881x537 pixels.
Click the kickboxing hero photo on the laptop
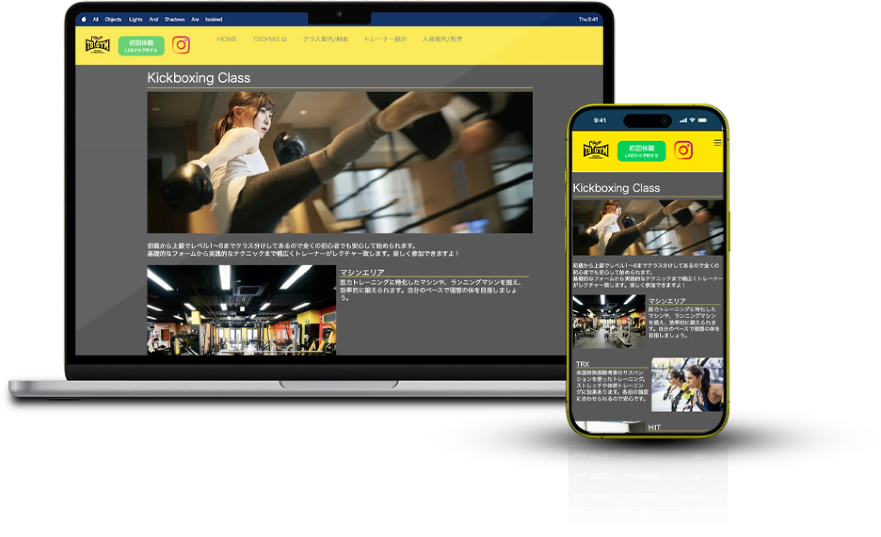(340, 163)
